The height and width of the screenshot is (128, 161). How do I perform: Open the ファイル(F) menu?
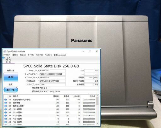pyautogui.click(x=7, y=55)
